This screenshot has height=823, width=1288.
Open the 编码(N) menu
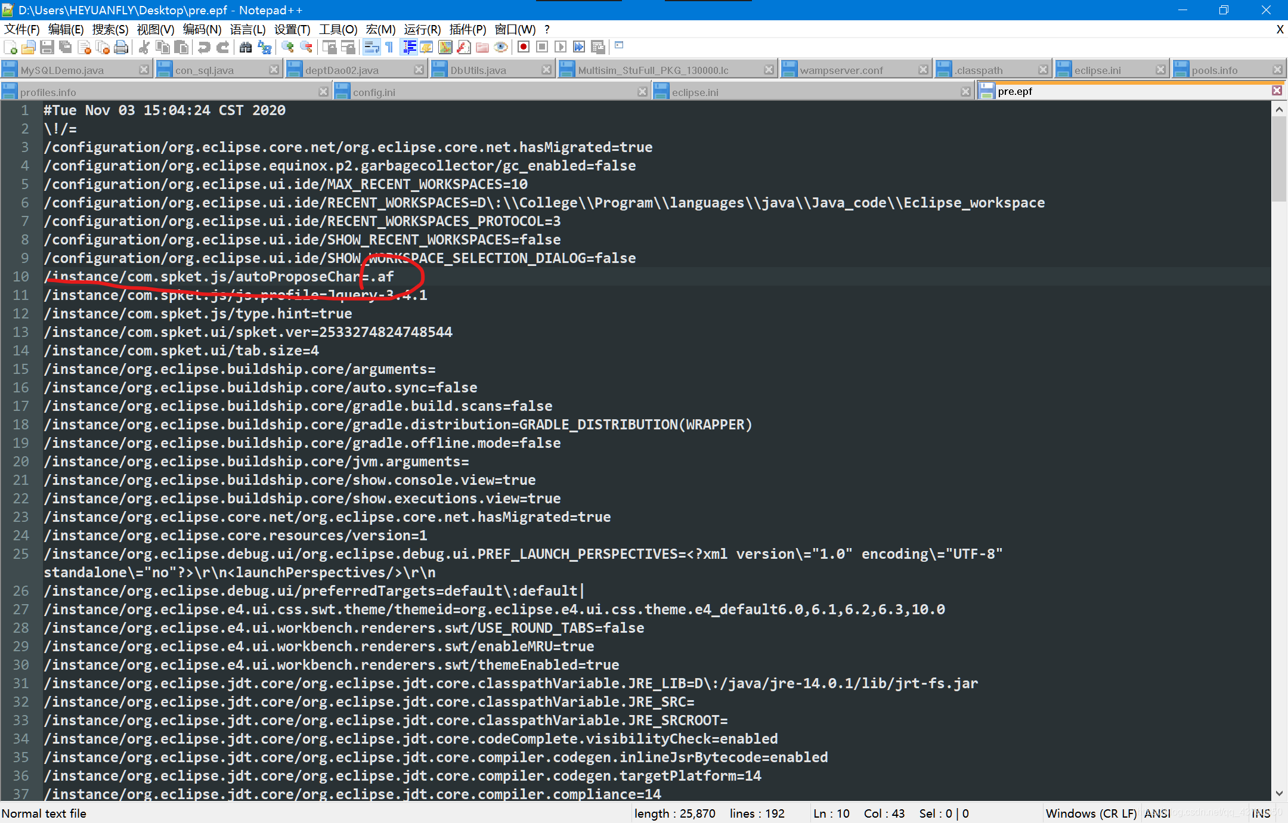pyautogui.click(x=202, y=30)
